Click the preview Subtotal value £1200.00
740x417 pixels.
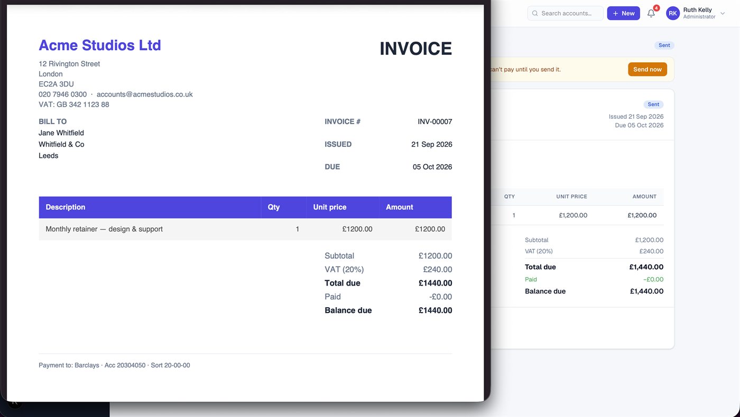(x=435, y=256)
